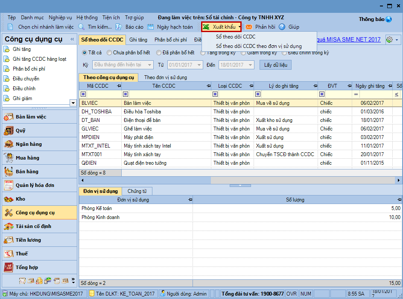Open the Từ date dropdown picker
The height and width of the screenshot is (299, 403).
click(199, 65)
